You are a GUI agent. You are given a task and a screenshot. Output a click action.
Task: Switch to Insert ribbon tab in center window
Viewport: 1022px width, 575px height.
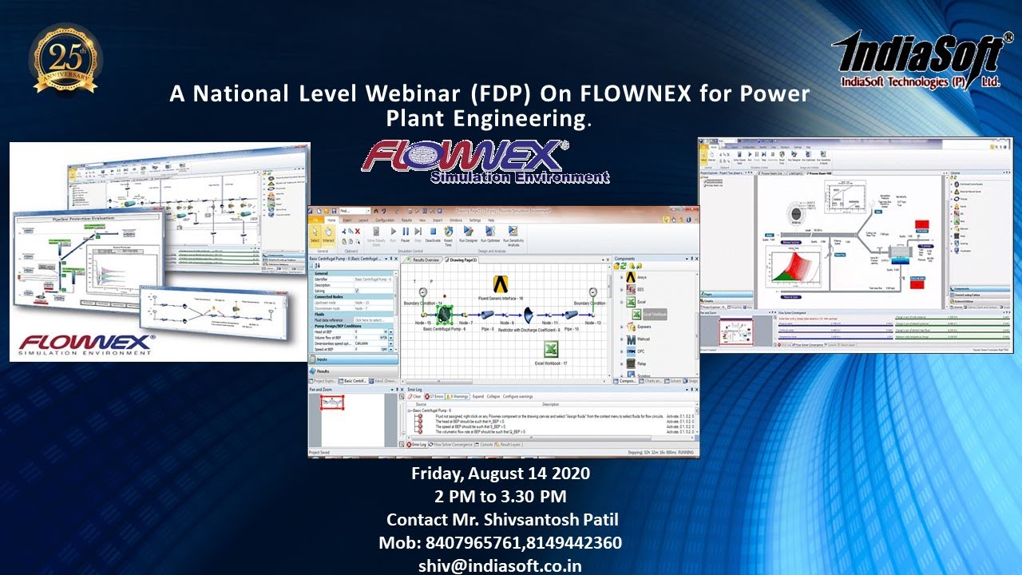pos(347,220)
